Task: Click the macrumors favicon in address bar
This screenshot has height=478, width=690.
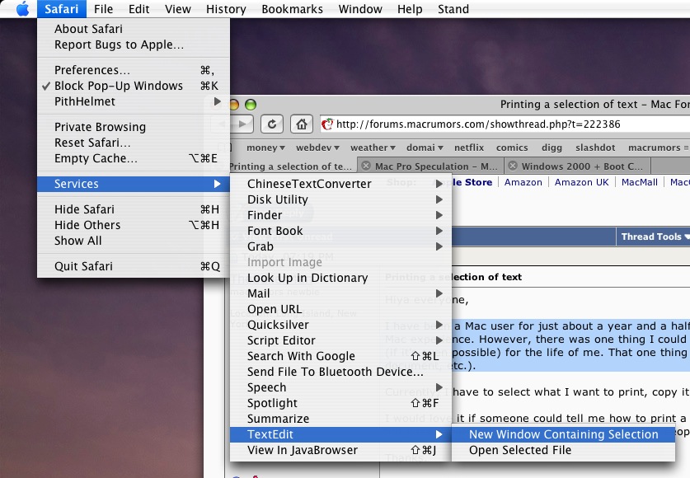Action: point(327,124)
